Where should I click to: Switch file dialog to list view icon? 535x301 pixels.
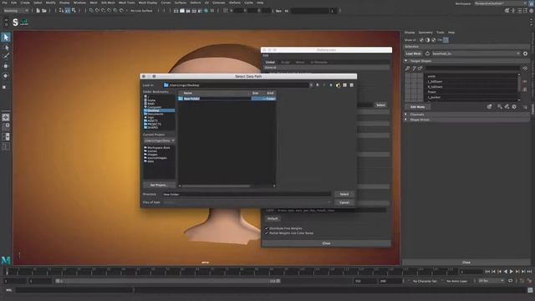tap(344, 85)
